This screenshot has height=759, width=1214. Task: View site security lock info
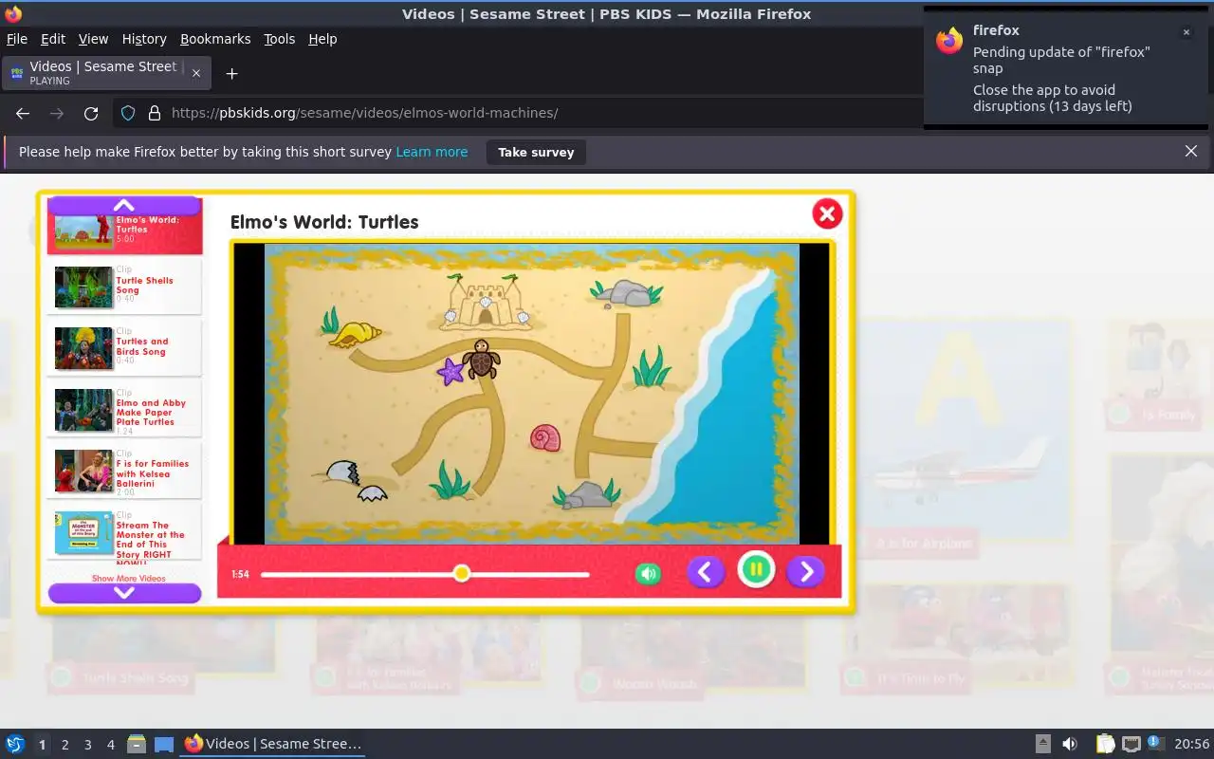[155, 113]
